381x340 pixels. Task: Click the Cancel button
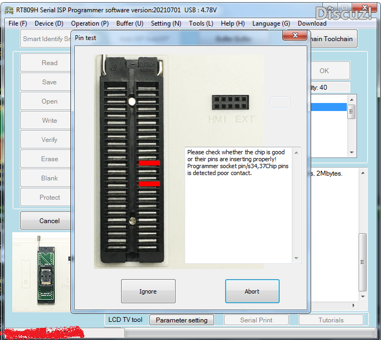point(49,220)
